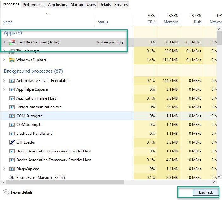222x200 pixels.
Task: Click the 114.2 MB memory value
Action: coord(170,60)
